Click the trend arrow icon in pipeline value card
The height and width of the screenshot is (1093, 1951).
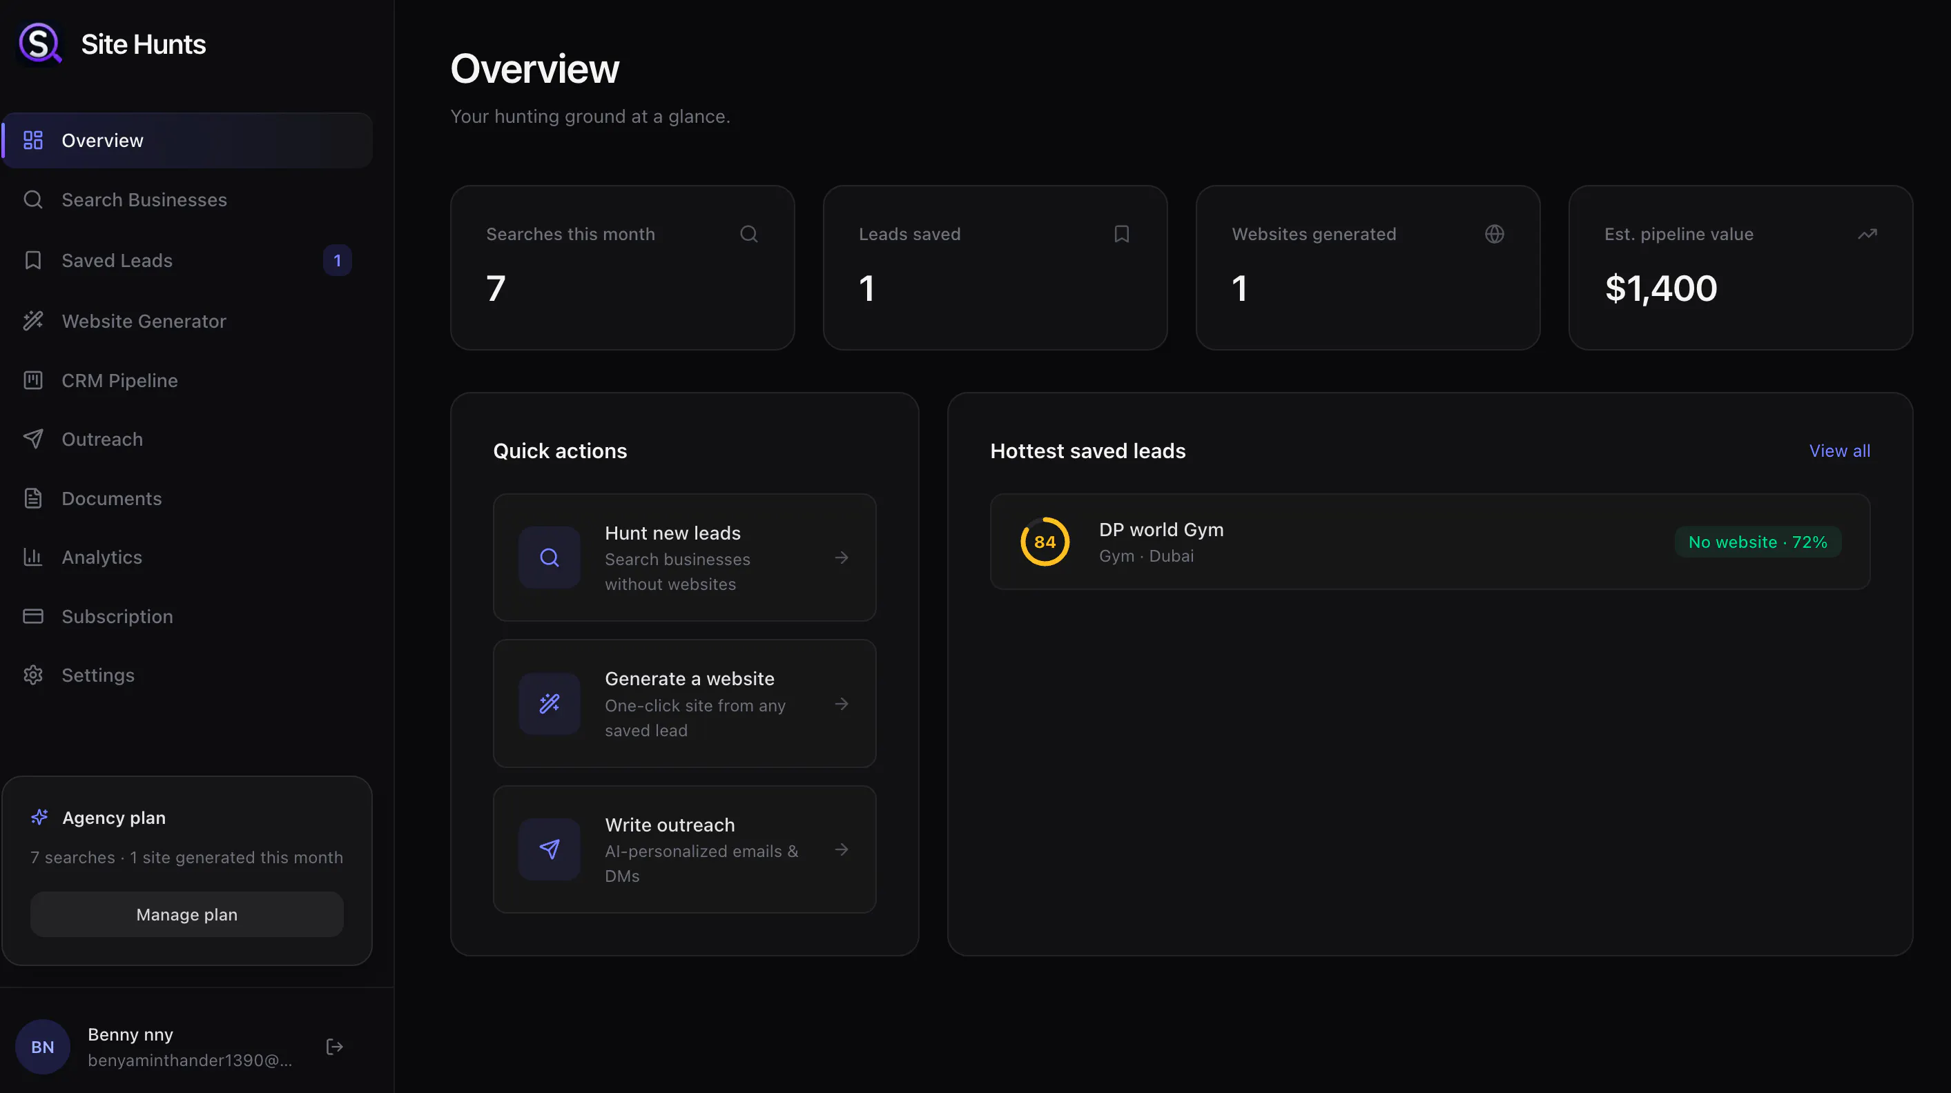pos(1867,234)
